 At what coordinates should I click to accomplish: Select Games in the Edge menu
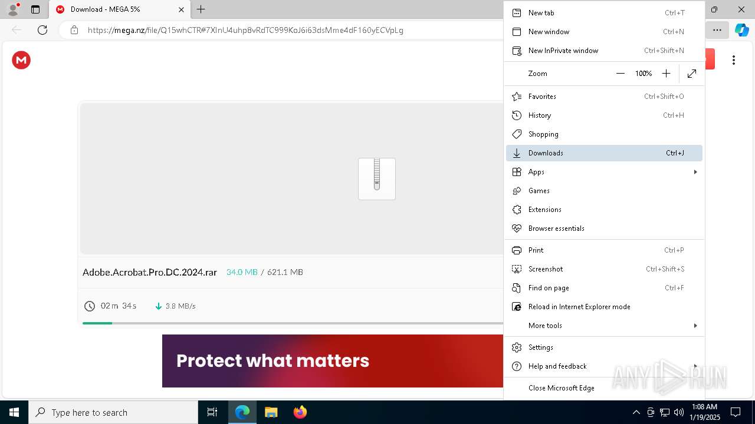[604, 191]
